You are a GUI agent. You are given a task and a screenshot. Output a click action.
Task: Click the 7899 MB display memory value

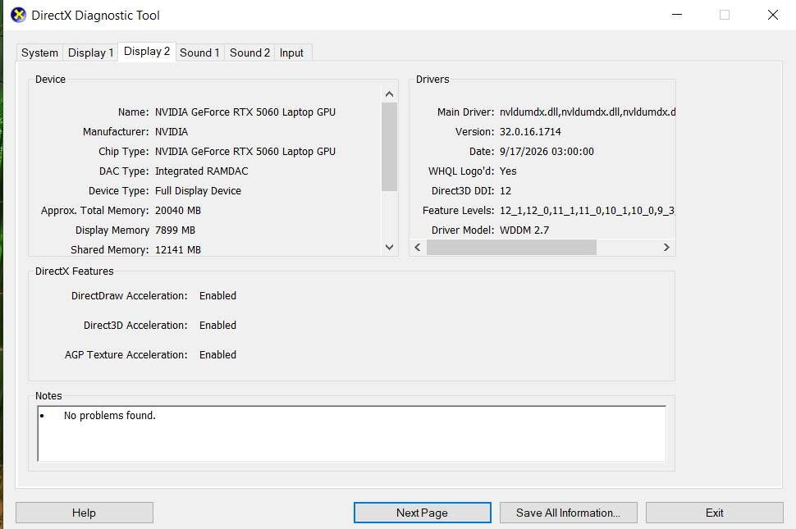(175, 230)
